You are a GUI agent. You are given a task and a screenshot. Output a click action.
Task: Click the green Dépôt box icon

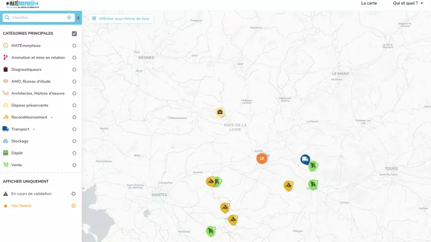coord(6,153)
